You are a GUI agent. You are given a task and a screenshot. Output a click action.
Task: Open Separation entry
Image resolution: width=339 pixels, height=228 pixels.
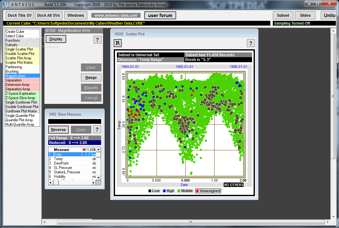(22, 80)
